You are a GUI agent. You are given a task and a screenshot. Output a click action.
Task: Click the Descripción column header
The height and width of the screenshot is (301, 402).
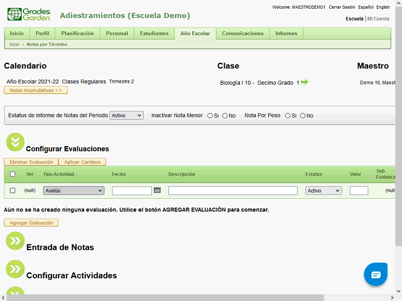click(x=182, y=174)
